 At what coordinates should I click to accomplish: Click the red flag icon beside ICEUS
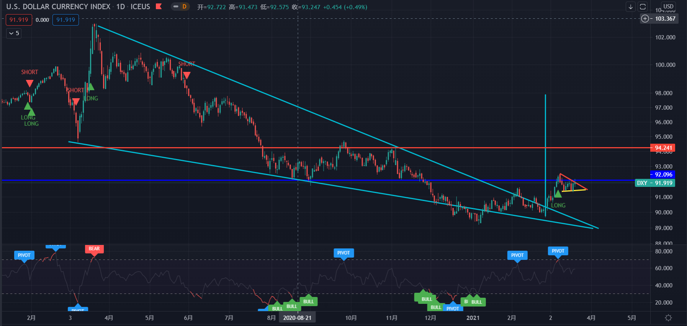coord(159,6)
